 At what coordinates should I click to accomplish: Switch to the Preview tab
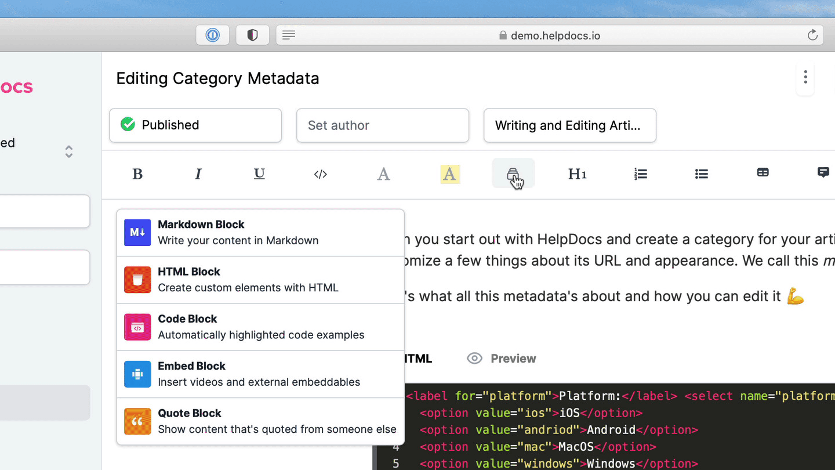(x=502, y=359)
